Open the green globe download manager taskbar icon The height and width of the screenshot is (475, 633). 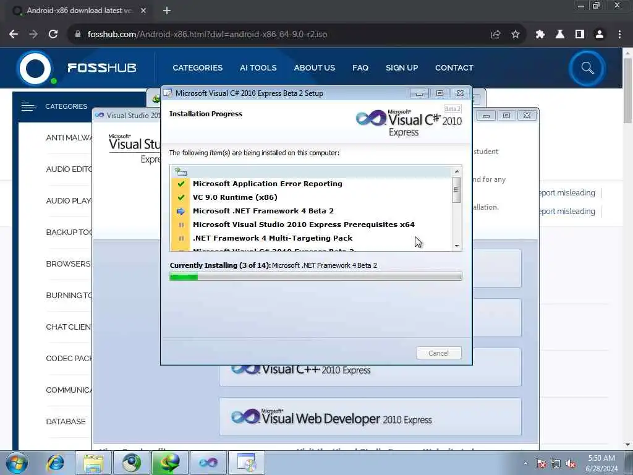coord(169,463)
